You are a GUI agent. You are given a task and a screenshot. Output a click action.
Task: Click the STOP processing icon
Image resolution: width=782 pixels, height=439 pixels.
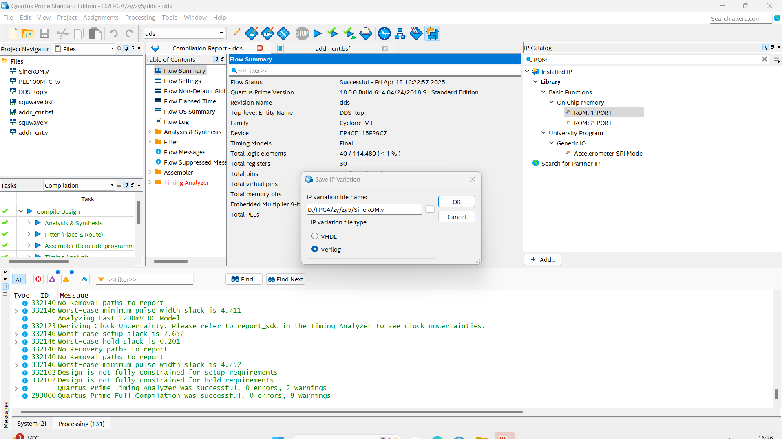(302, 33)
